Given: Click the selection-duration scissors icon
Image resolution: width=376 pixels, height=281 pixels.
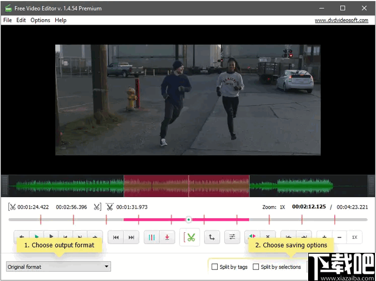Looking at the screenshot, I should 110,207.
